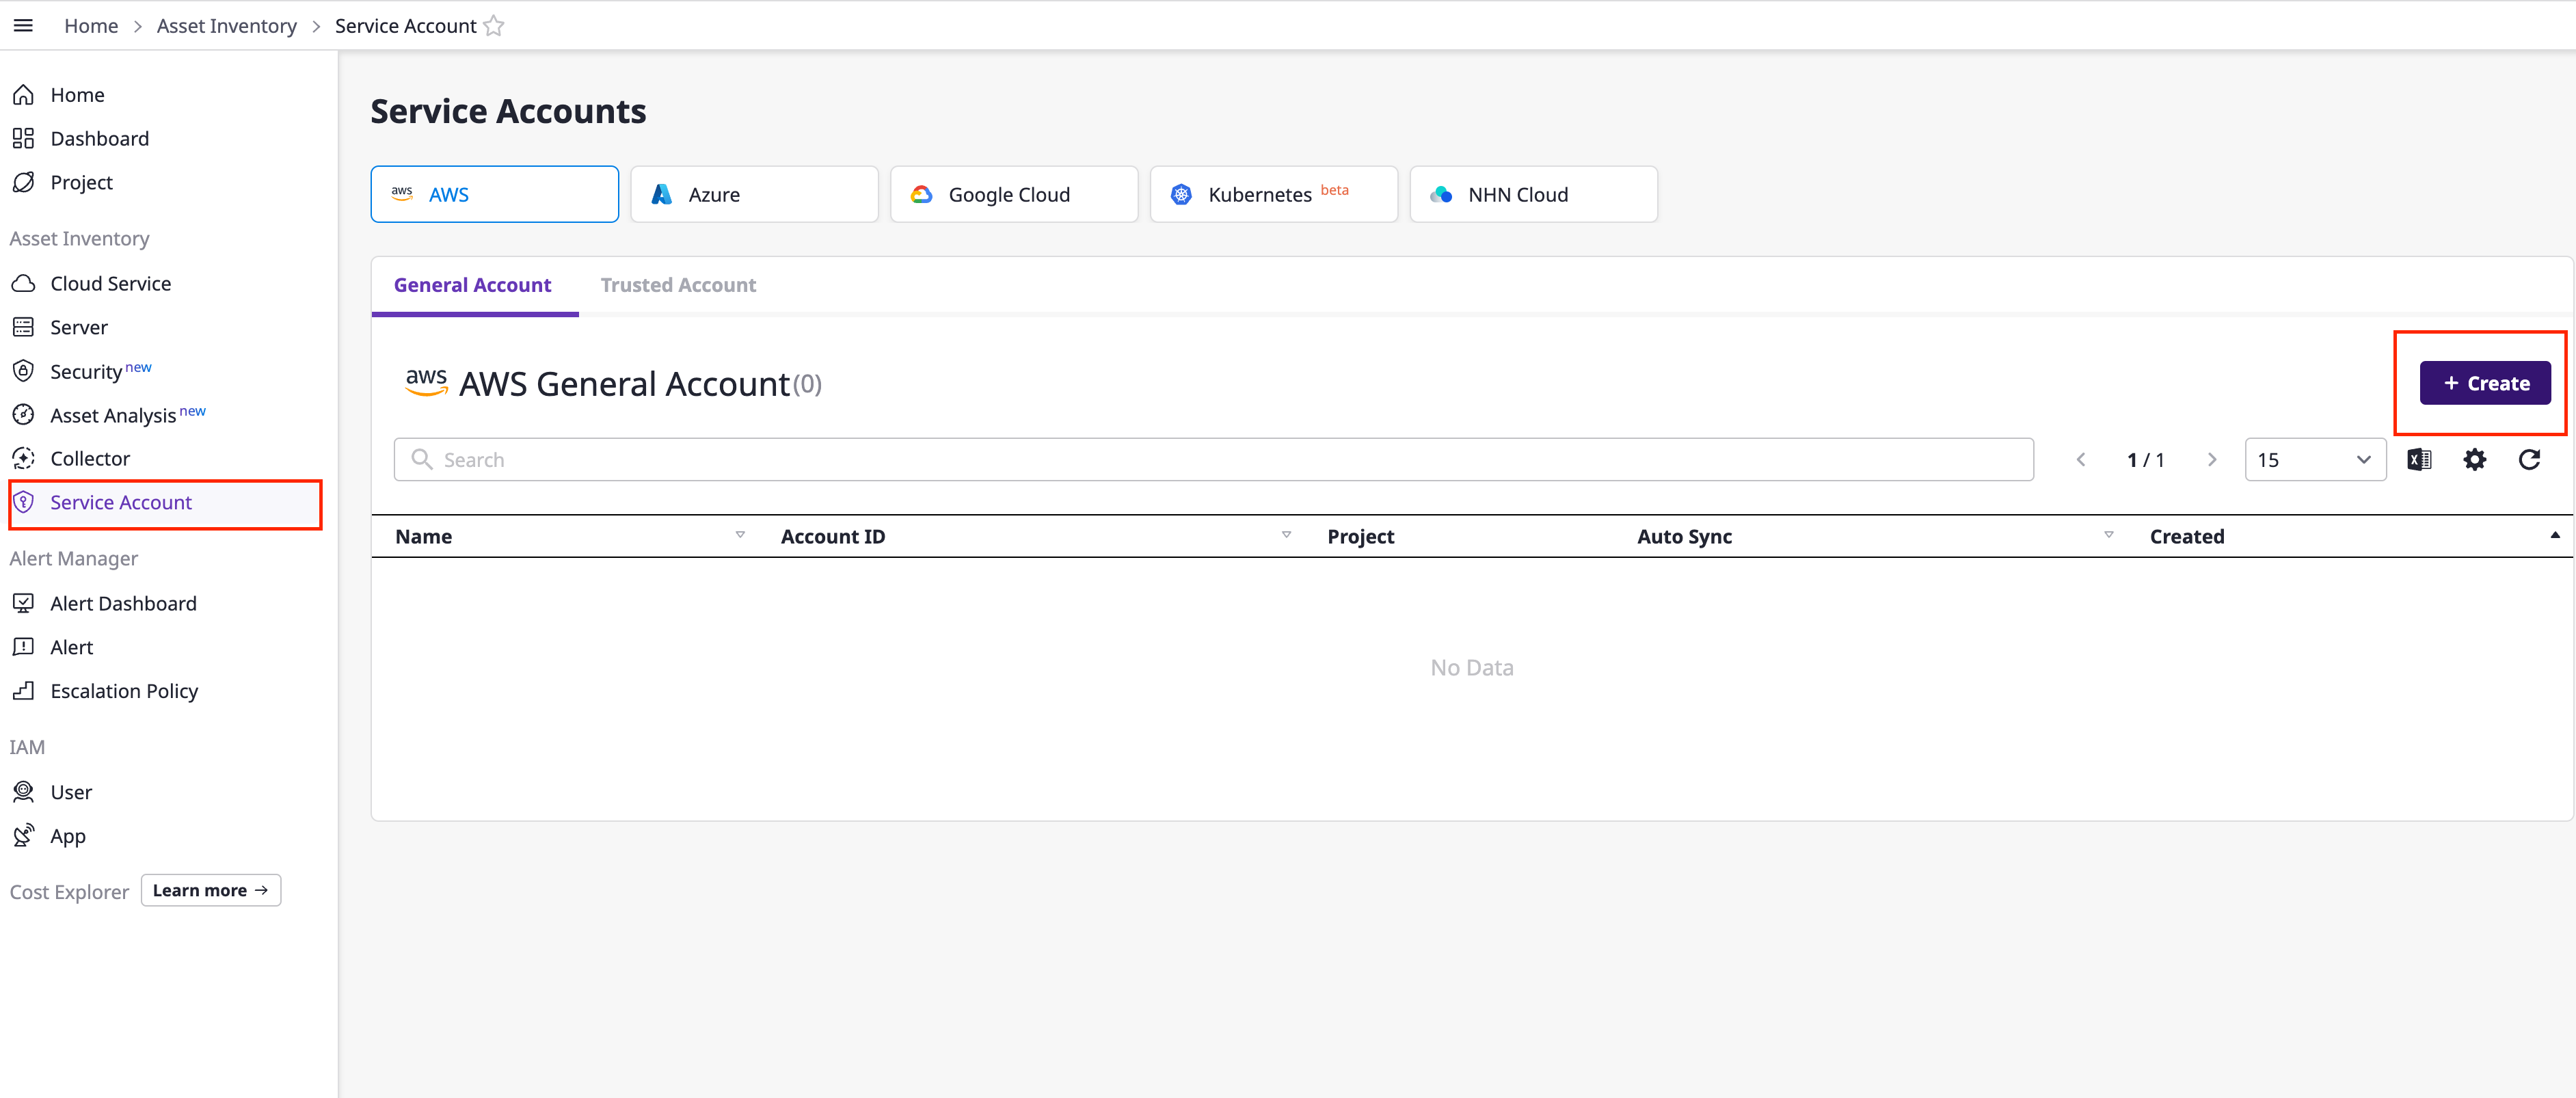Select the Google Cloud provider card

click(x=1013, y=194)
